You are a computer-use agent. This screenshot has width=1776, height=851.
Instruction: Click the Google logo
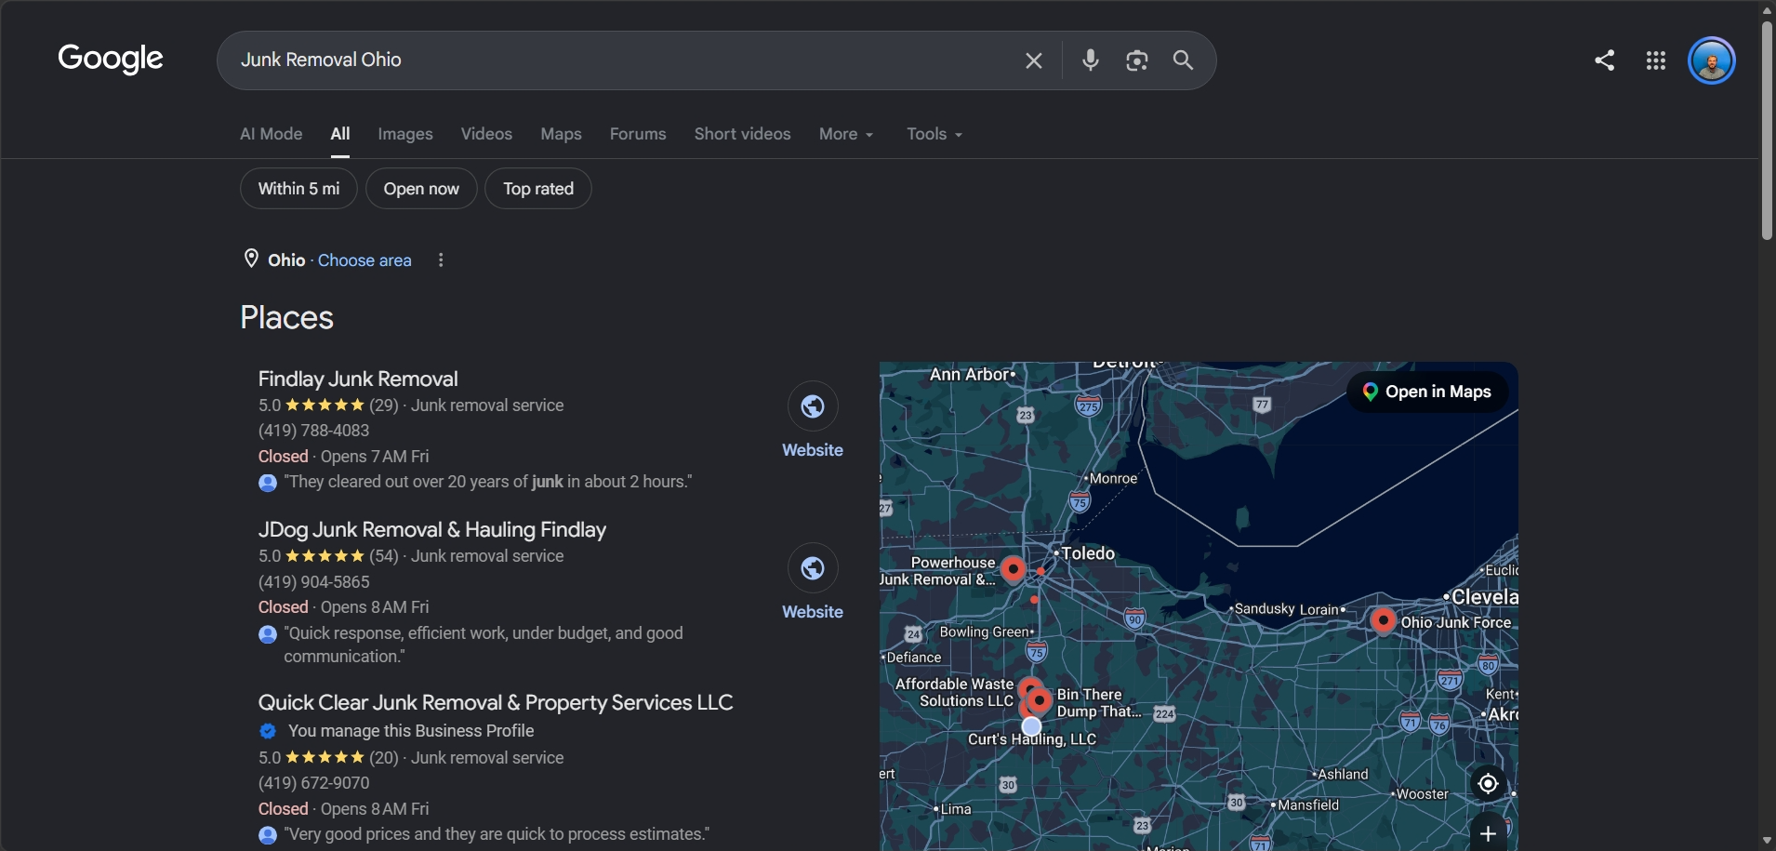click(111, 59)
